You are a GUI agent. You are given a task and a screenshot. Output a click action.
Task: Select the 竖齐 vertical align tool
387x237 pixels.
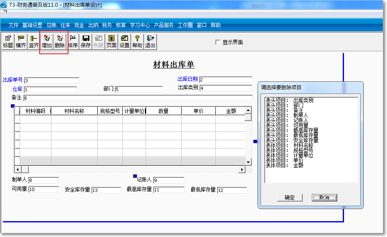[x=34, y=41]
